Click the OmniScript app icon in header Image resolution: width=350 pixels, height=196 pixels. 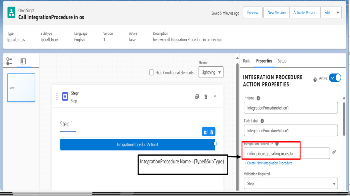11,13
